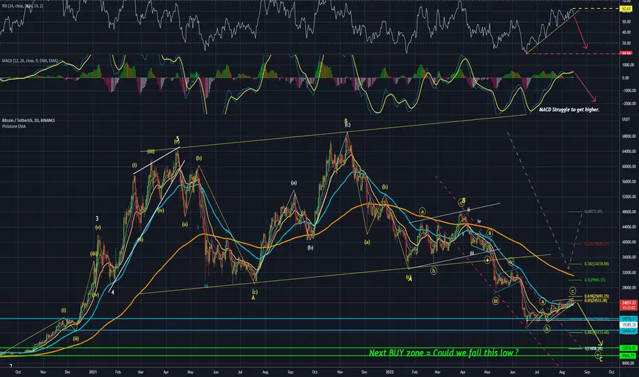Click the white price tag 19385.30
The image size is (639, 377).
627,325
